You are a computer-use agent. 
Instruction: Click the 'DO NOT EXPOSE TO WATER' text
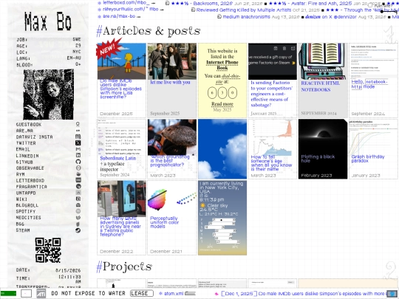(x=89, y=293)
